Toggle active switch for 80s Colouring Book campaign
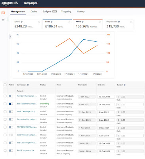The height and width of the screenshot is (159, 145). coord(11,143)
